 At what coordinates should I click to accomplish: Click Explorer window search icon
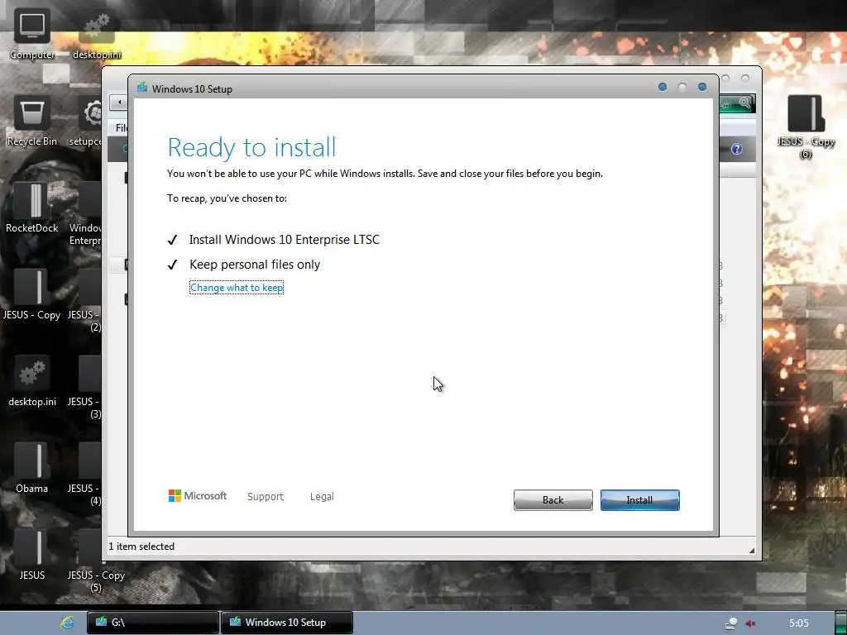click(x=744, y=103)
